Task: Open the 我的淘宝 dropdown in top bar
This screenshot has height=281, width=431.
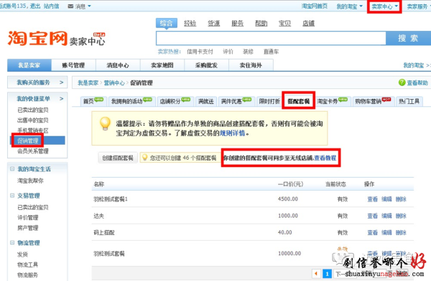Action: 349,6
